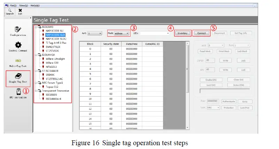Click the Pwd input field

coord(213,101)
